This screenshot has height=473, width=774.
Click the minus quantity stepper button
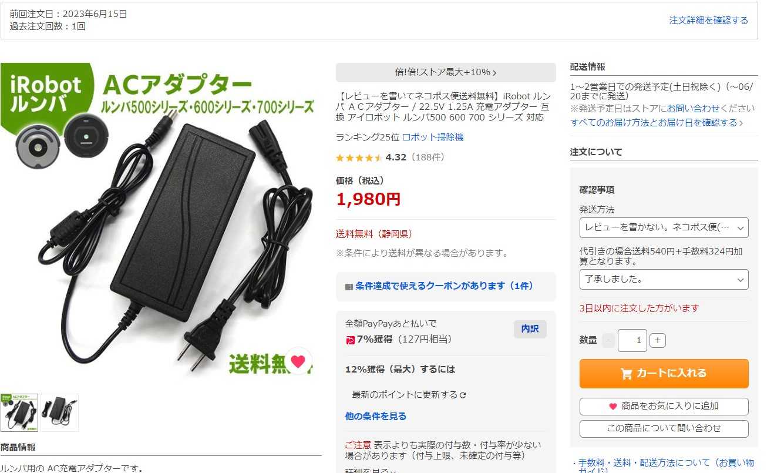[608, 340]
